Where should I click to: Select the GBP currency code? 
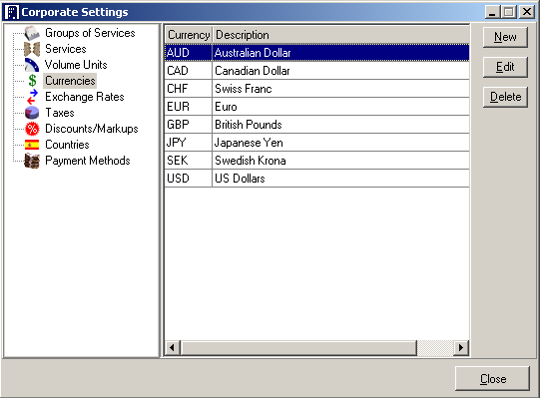(189, 125)
